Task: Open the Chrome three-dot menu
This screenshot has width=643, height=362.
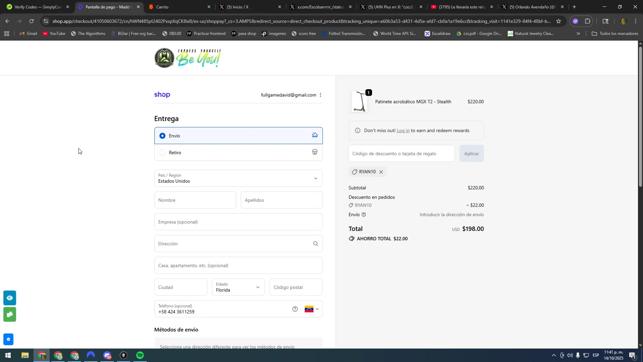Action: click(635, 21)
